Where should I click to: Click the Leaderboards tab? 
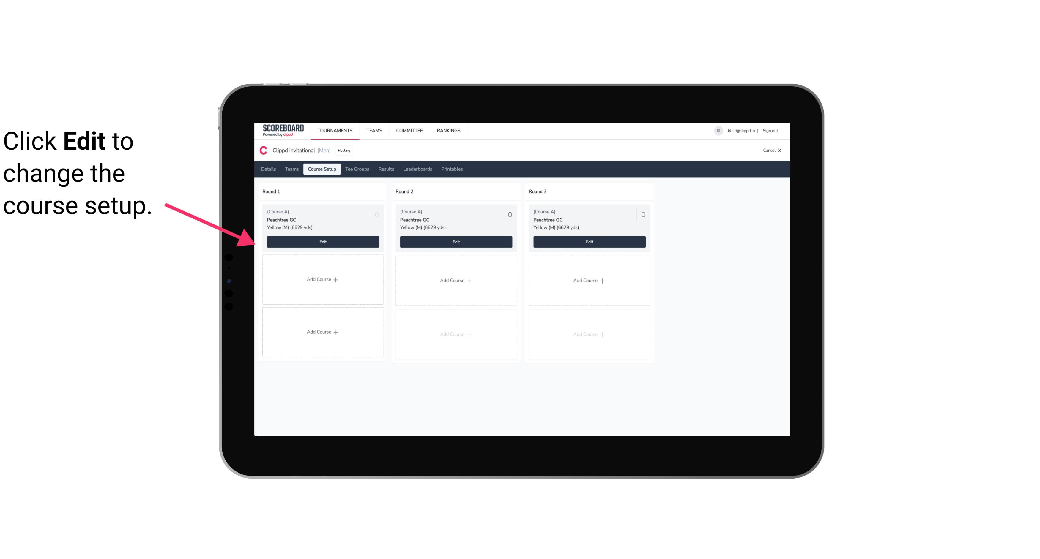[x=417, y=169]
